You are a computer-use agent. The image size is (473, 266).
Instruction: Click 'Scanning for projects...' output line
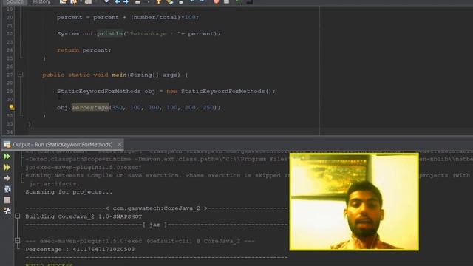pyautogui.click(x=69, y=192)
